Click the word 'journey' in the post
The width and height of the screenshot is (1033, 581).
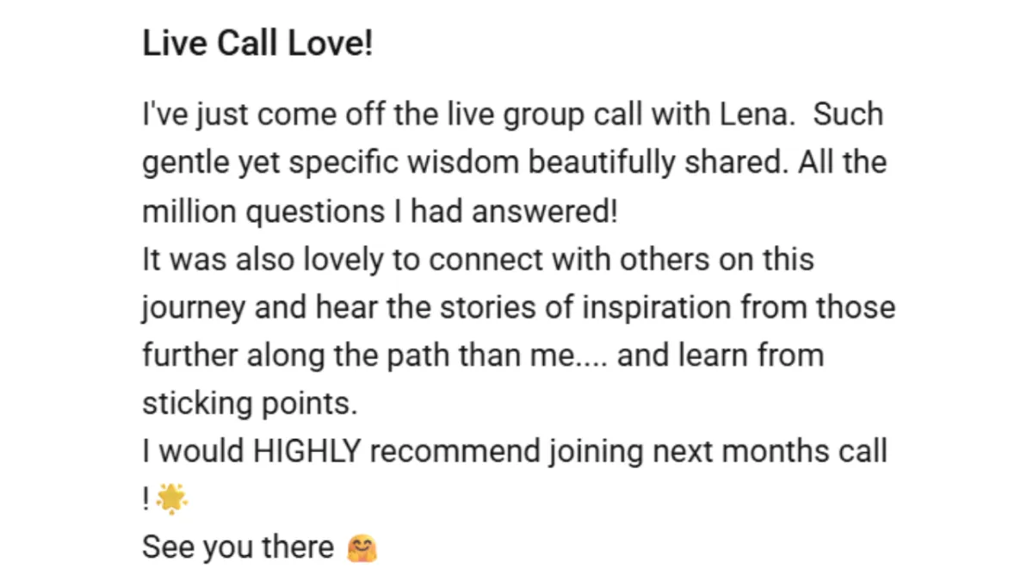[x=195, y=307]
